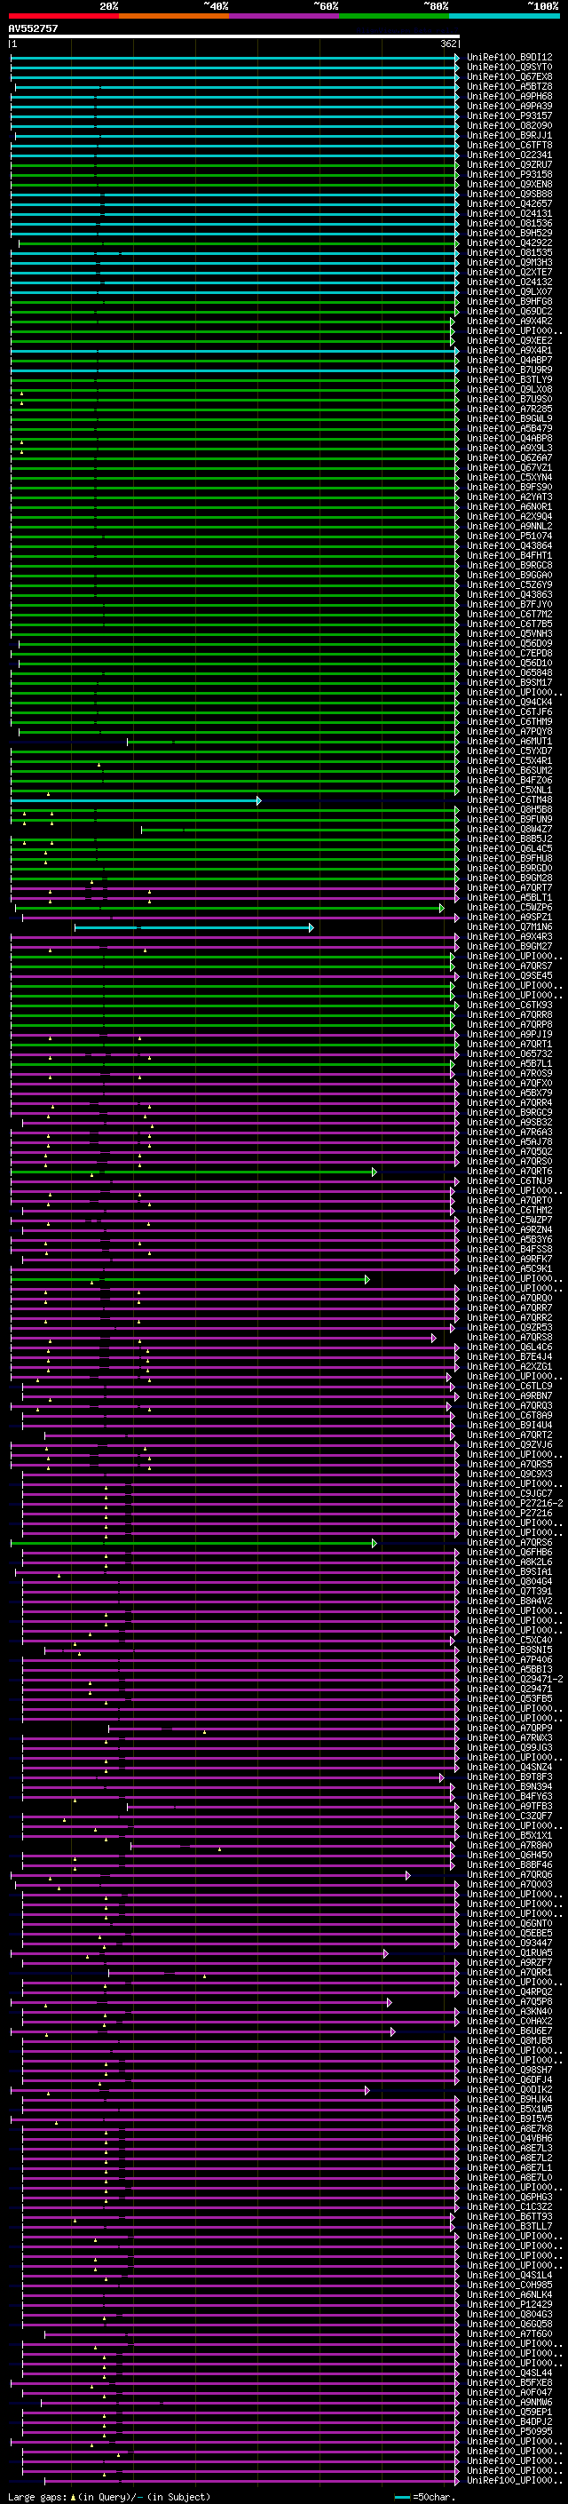Select the UniRef100_Q53FB5 label
The width and height of the screenshot is (568, 2504).
click(x=509, y=1699)
